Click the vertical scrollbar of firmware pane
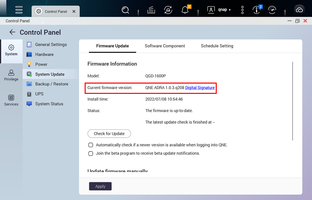 click(292, 101)
